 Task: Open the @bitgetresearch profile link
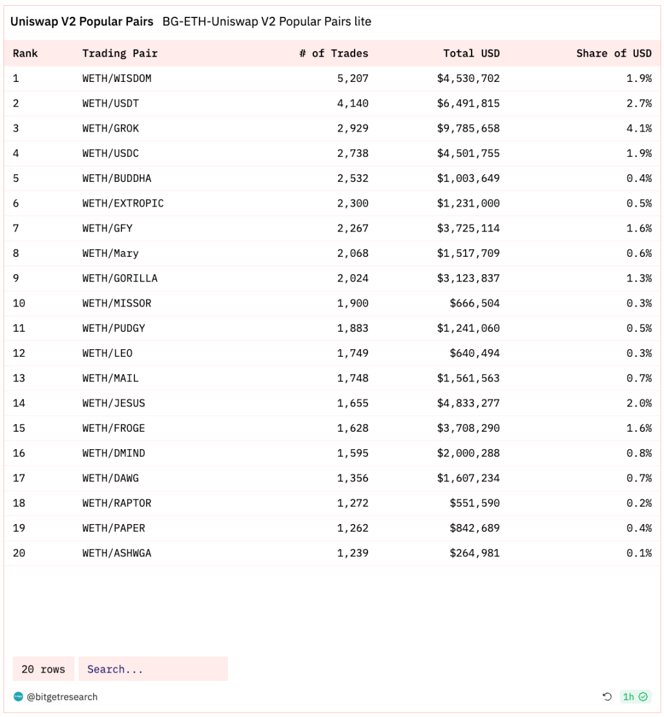pyautogui.click(x=62, y=696)
